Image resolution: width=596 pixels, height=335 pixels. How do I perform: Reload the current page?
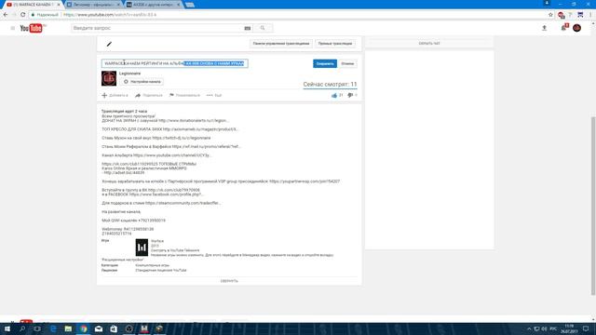click(x=22, y=15)
